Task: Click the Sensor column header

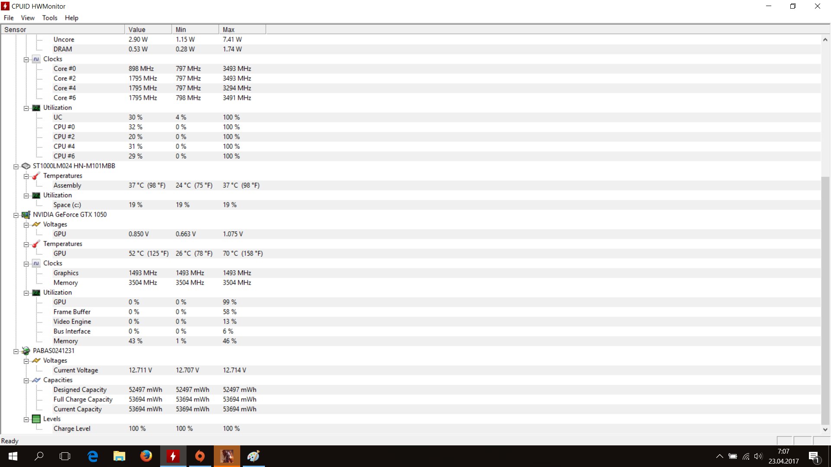Action: tap(63, 29)
